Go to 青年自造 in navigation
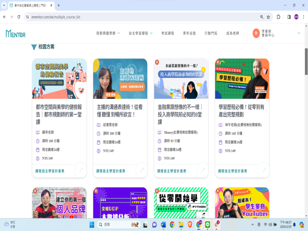Screen dimensions: 308x231 click(189, 33)
